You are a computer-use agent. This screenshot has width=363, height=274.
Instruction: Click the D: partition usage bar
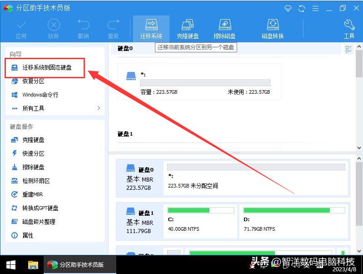pos(294,210)
